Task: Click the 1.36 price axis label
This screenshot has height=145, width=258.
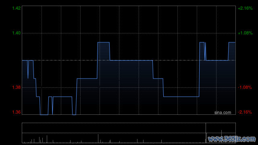Action: (x=17, y=112)
